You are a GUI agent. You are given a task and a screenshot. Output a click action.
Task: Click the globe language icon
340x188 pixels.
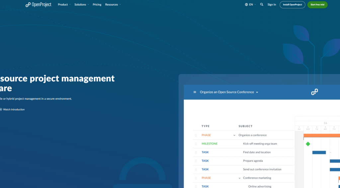tap(246, 5)
